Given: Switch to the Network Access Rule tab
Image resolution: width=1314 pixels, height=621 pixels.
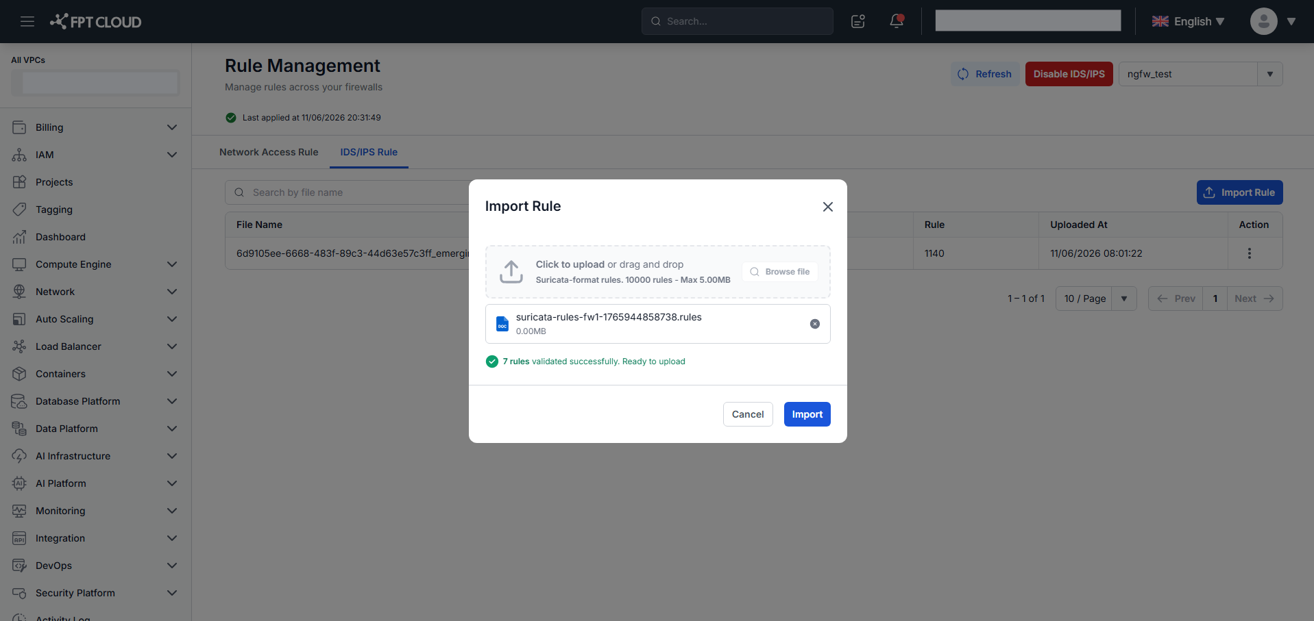Looking at the screenshot, I should 269,152.
